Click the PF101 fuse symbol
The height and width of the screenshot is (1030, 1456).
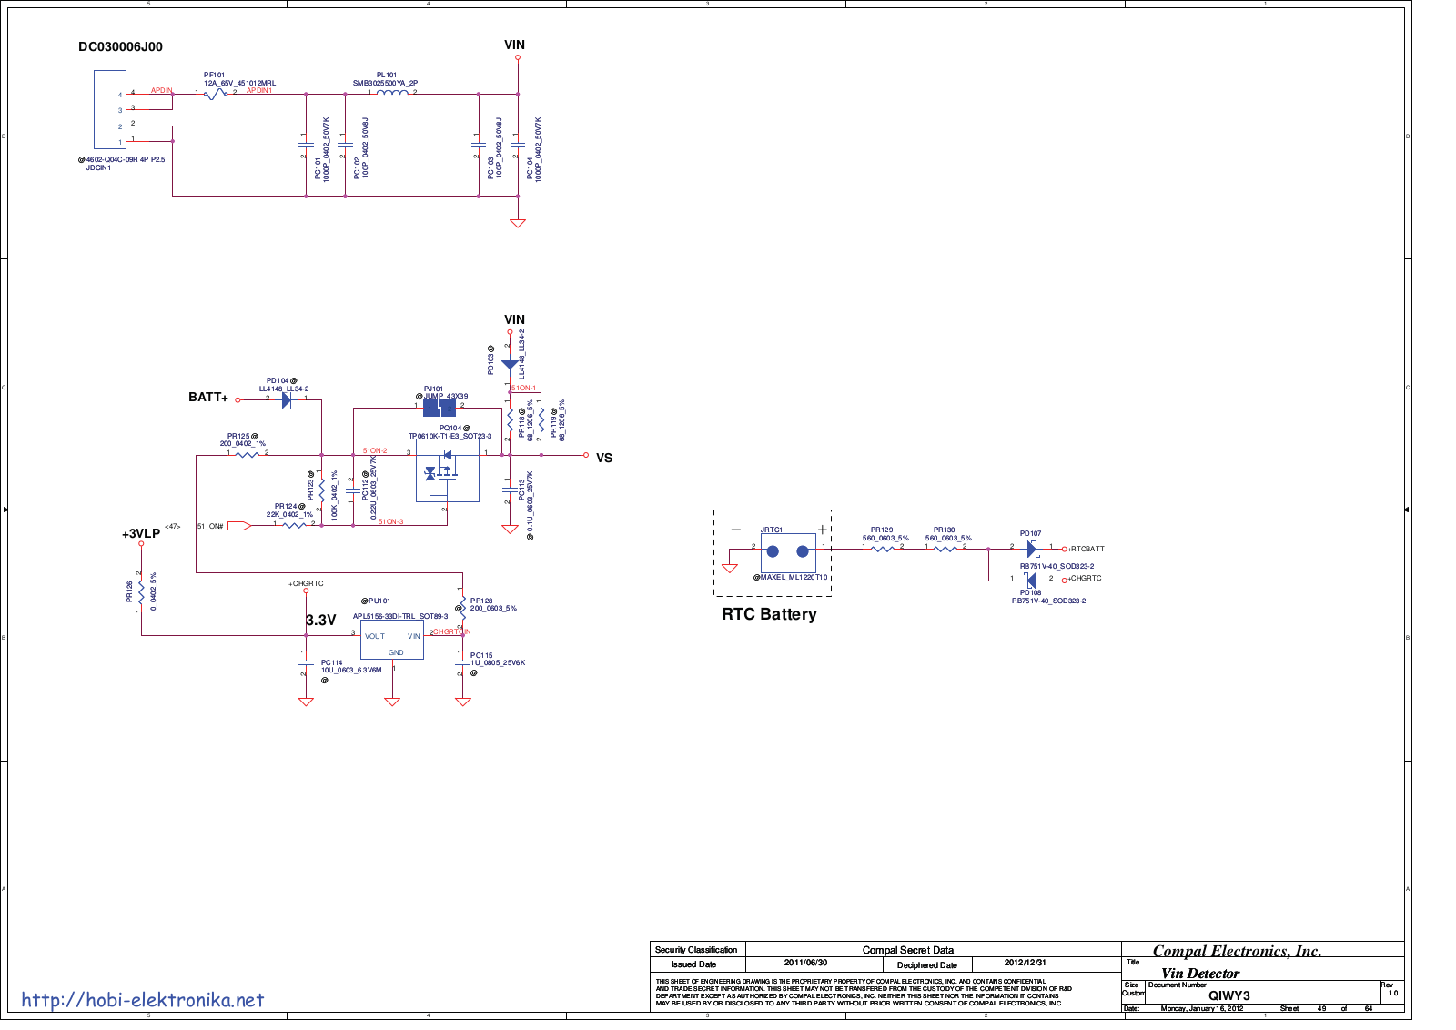click(215, 93)
